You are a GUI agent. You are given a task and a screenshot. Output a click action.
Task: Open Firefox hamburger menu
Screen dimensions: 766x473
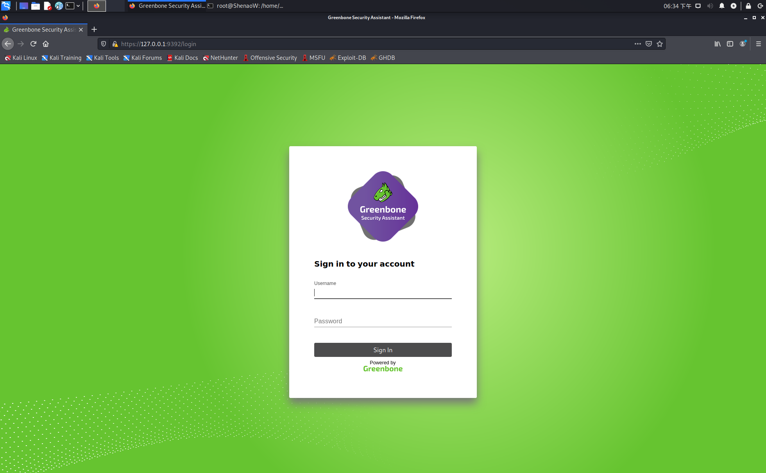[759, 44]
